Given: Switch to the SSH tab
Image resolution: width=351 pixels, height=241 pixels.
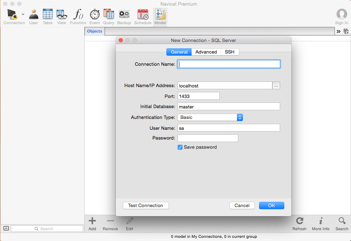Looking at the screenshot, I should pos(230,52).
